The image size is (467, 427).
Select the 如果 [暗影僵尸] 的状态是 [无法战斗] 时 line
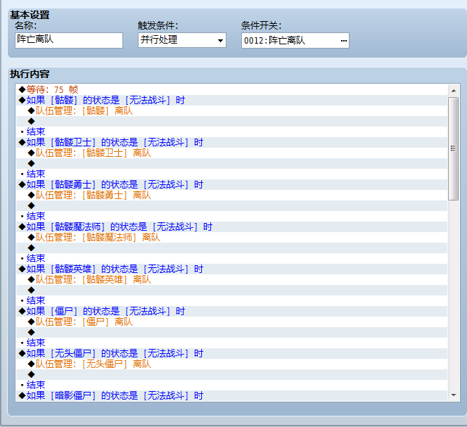tap(231, 396)
